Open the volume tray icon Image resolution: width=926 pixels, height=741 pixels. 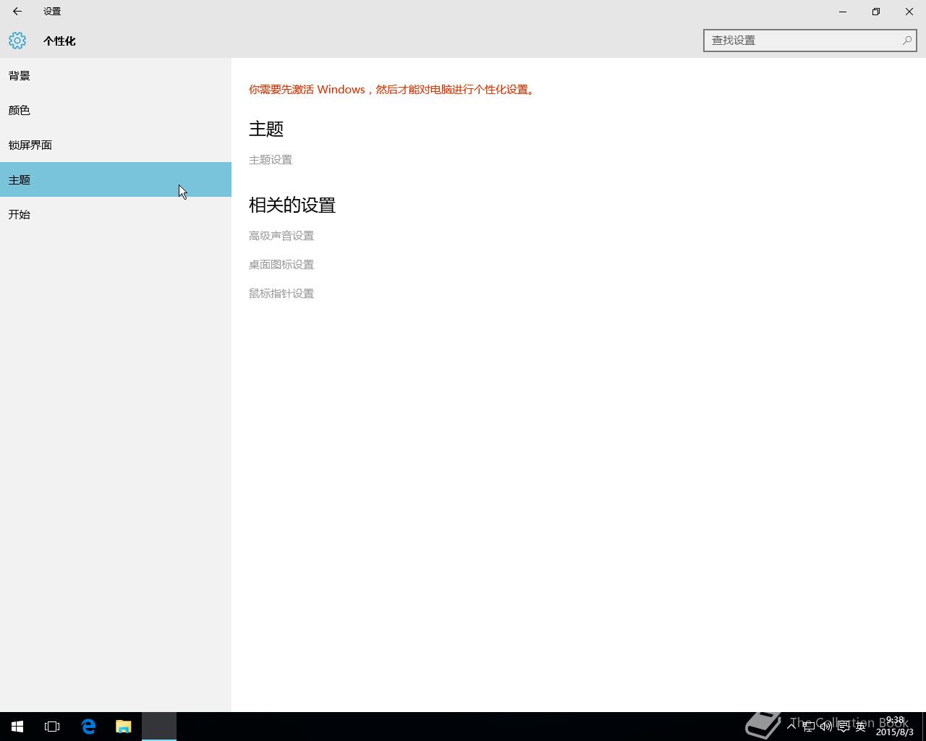pos(826,727)
